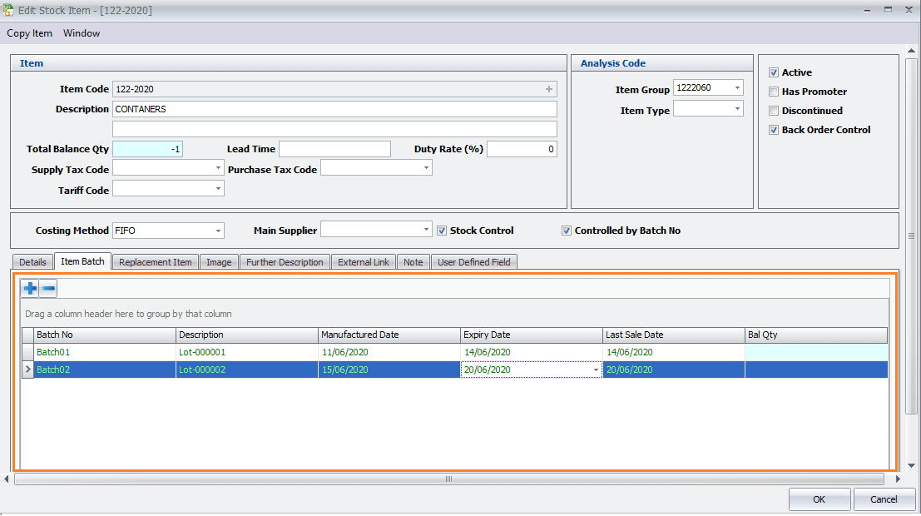The image size is (921, 516).
Task: Open the Expiry Date dropdown for Batch02
Action: click(596, 370)
